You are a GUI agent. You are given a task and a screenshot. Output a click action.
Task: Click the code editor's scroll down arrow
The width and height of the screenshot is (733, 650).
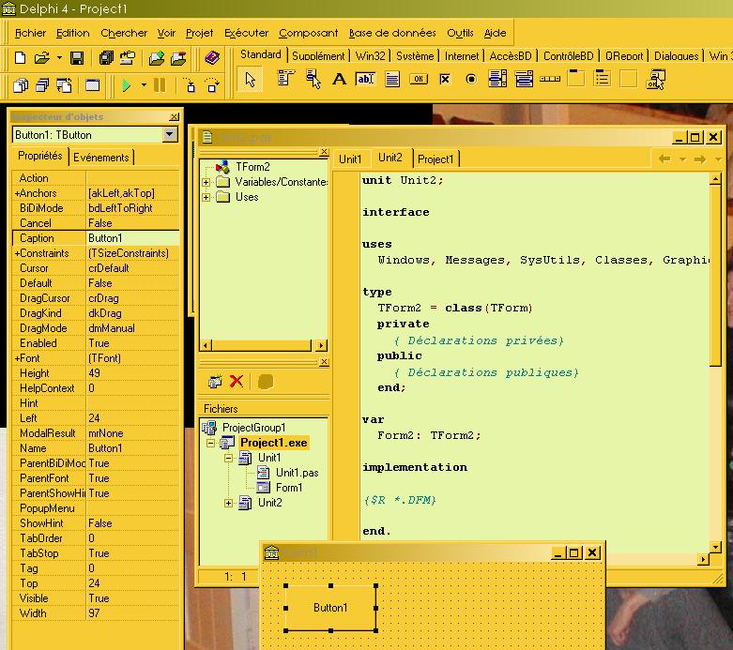[715, 546]
